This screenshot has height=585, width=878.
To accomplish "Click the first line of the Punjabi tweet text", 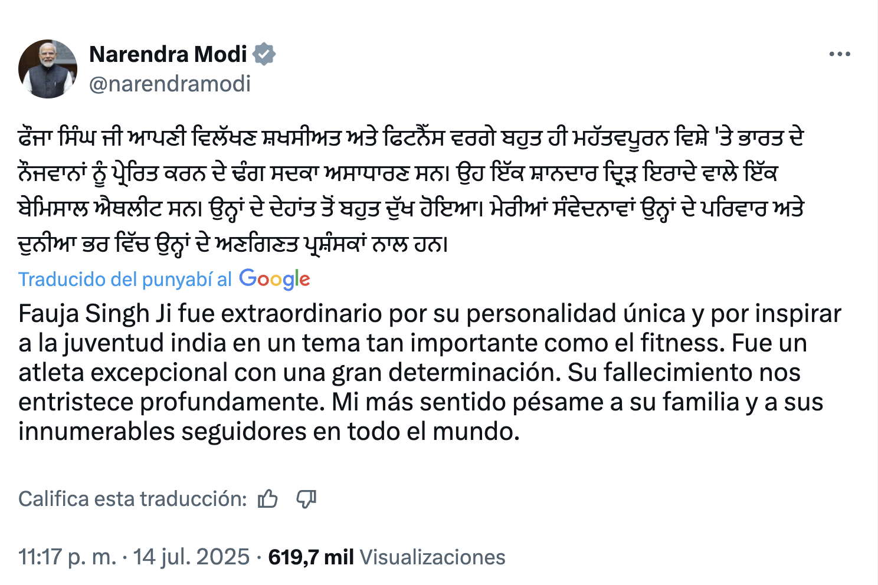I will pos(411,138).
